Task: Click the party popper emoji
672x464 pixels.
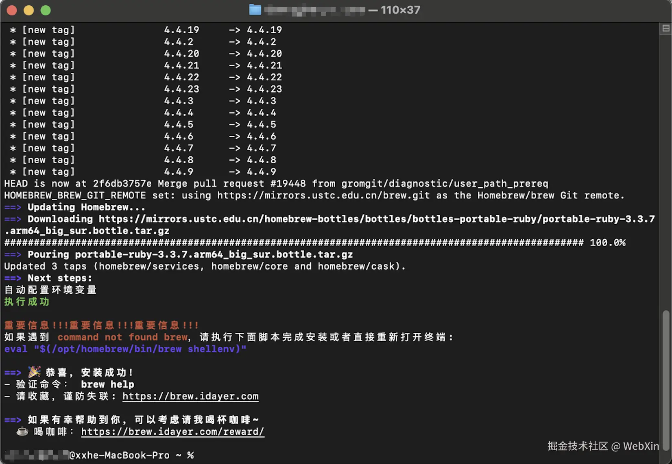Action: tap(34, 372)
